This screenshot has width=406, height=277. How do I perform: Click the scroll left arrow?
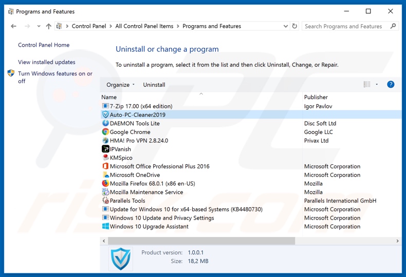pyautogui.click(x=104, y=241)
